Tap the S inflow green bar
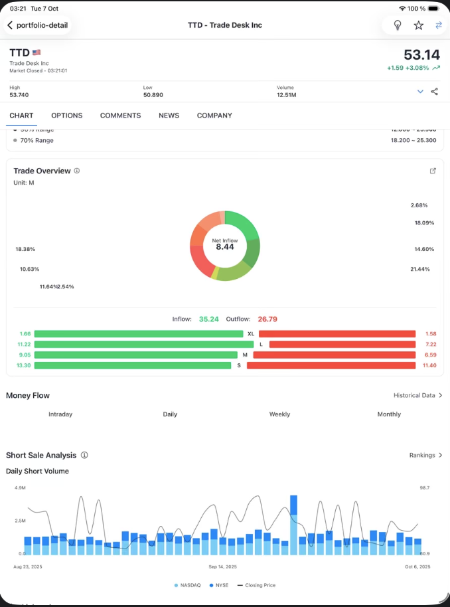 [x=133, y=365]
